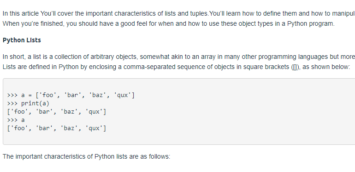The width and height of the screenshot is (355, 172).
Task: Click the phrase "In this article" at the top
Action: coord(21,13)
